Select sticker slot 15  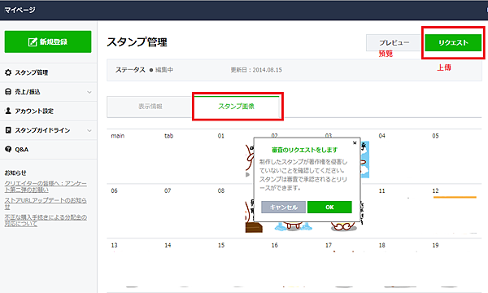coord(240,265)
